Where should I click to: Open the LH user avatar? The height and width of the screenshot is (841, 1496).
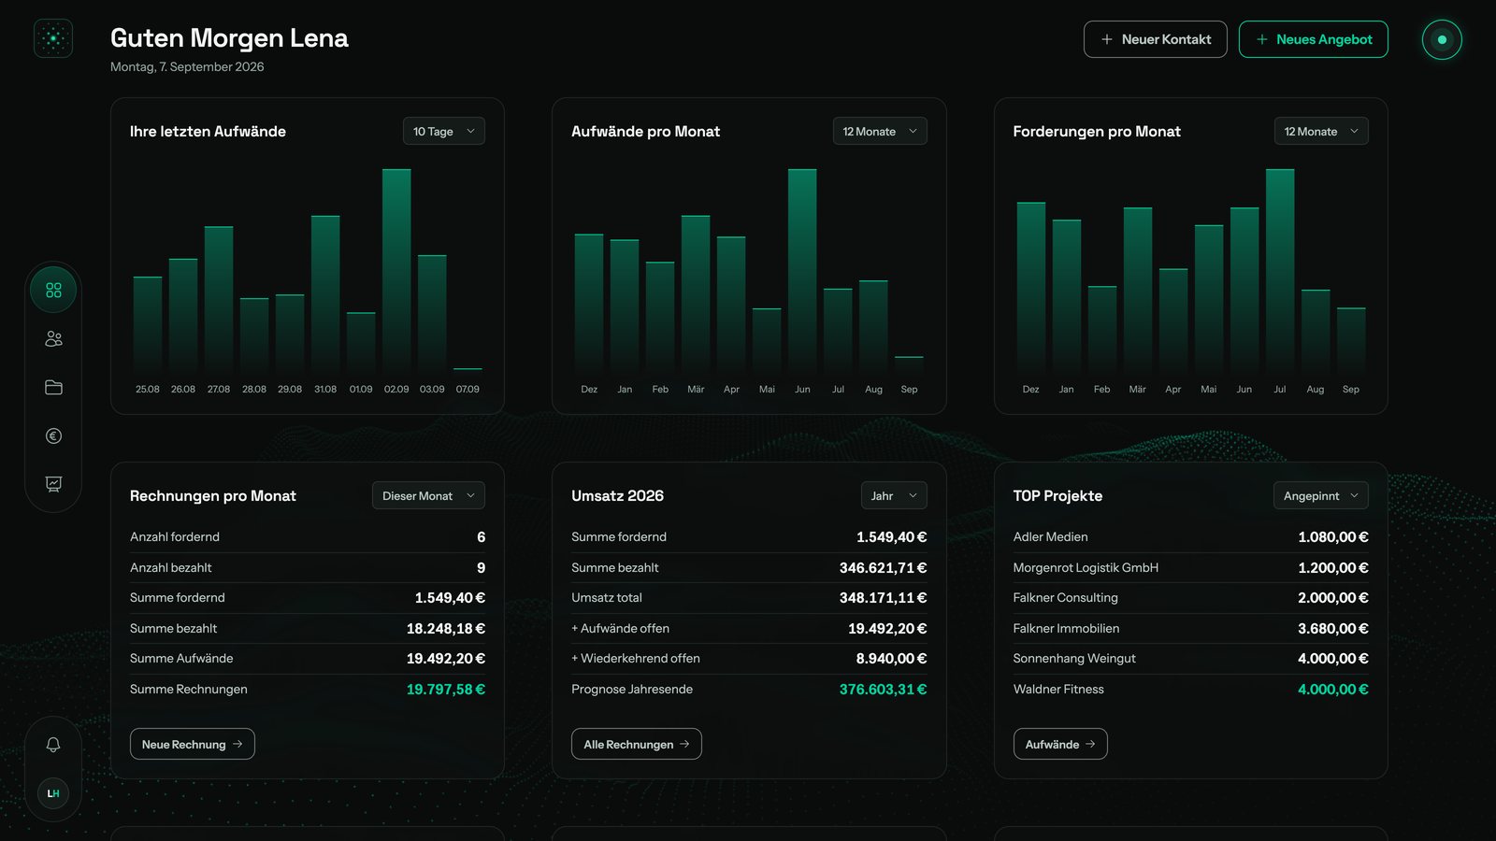point(53,793)
